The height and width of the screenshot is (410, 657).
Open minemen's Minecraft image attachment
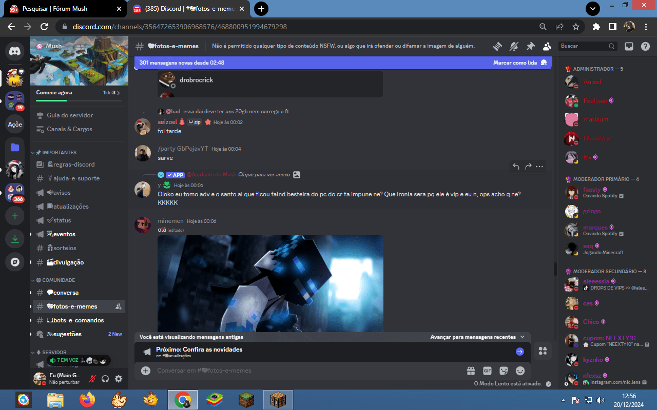[270, 283]
